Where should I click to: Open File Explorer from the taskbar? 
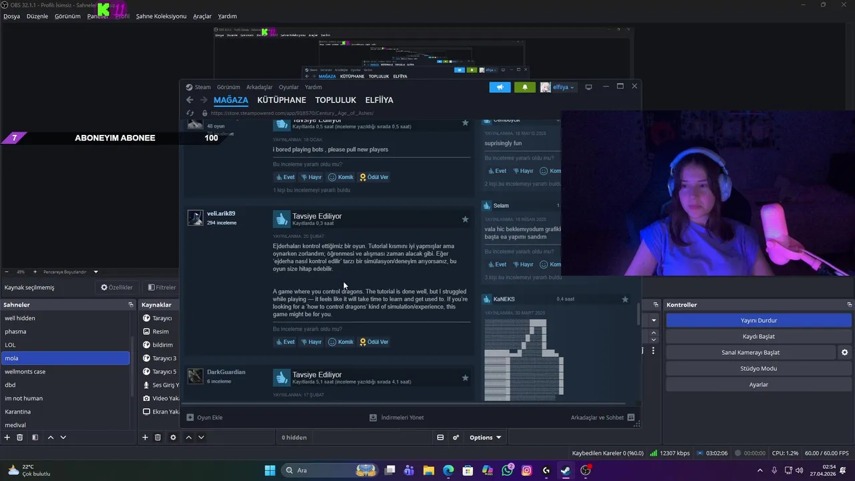click(x=429, y=470)
